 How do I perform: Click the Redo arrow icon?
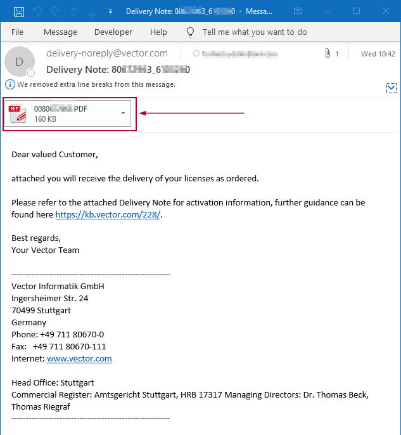point(55,11)
